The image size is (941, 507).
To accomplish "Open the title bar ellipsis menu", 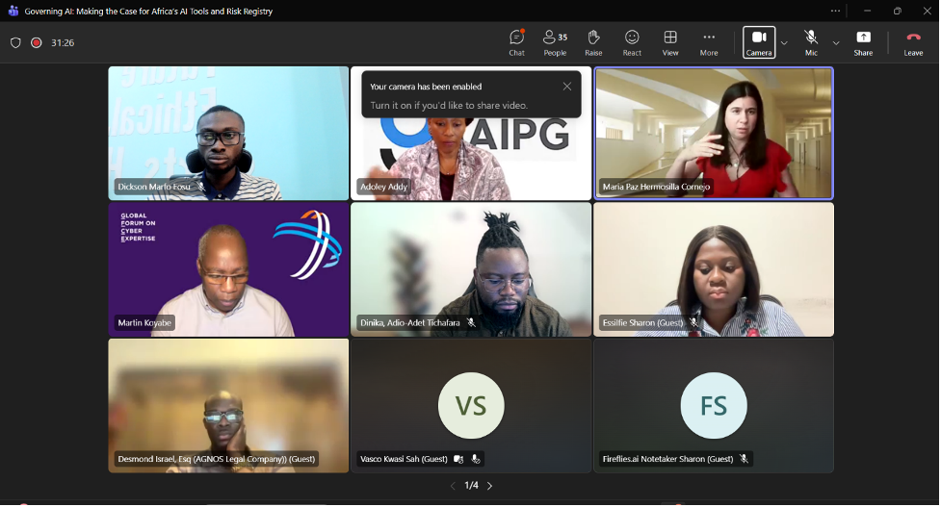I will point(835,12).
